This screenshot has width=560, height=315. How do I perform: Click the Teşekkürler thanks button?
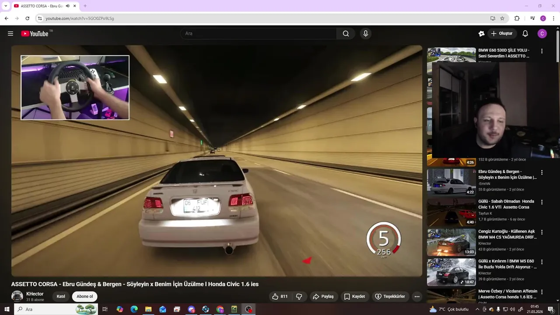pyautogui.click(x=390, y=297)
